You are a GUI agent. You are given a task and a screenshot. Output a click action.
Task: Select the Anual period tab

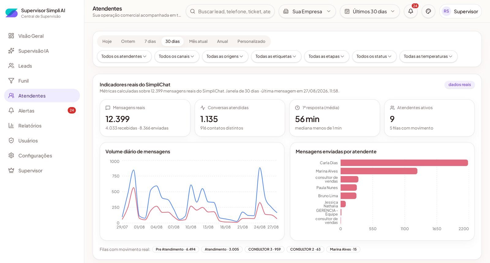(x=222, y=42)
